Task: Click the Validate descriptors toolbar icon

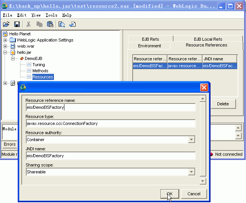Action: click(x=72, y=24)
